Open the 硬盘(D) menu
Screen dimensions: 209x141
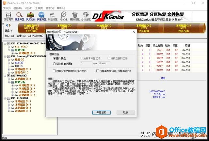click(x=18, y=8)
